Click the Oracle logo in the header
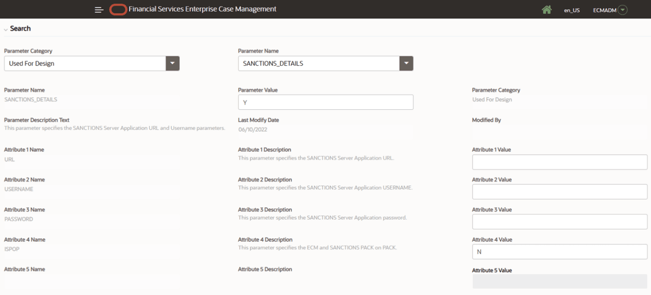The width and height of the screenshot is (651, 295). point(118,9)
